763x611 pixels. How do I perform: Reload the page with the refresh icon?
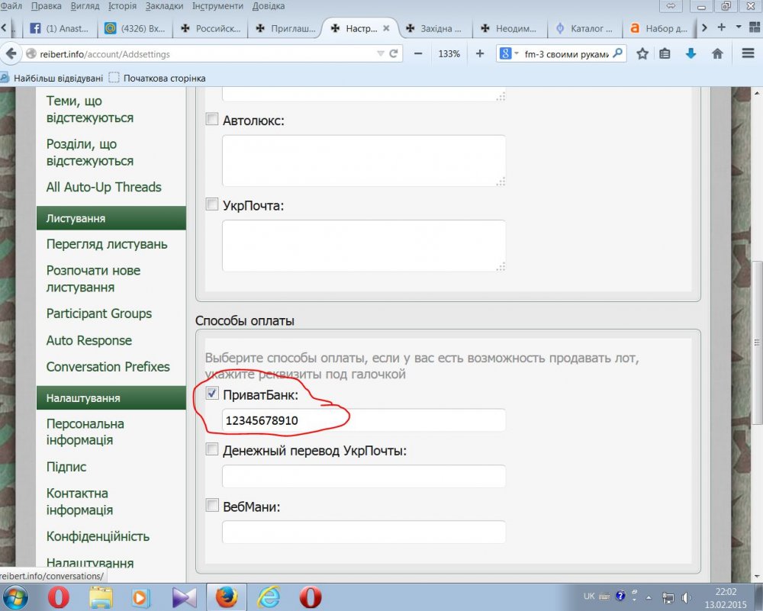[x=394, y=54]
